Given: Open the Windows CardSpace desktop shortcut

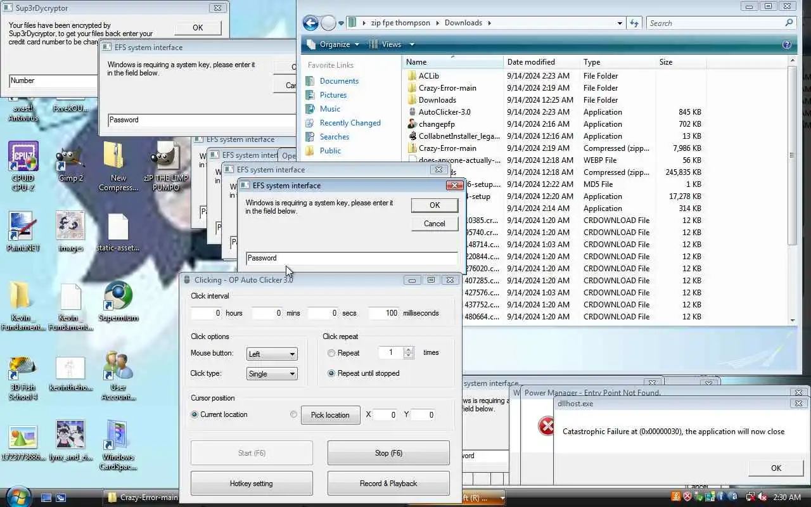Looking at the screenshot, I should pyautogui.click(x=118, y=446).
